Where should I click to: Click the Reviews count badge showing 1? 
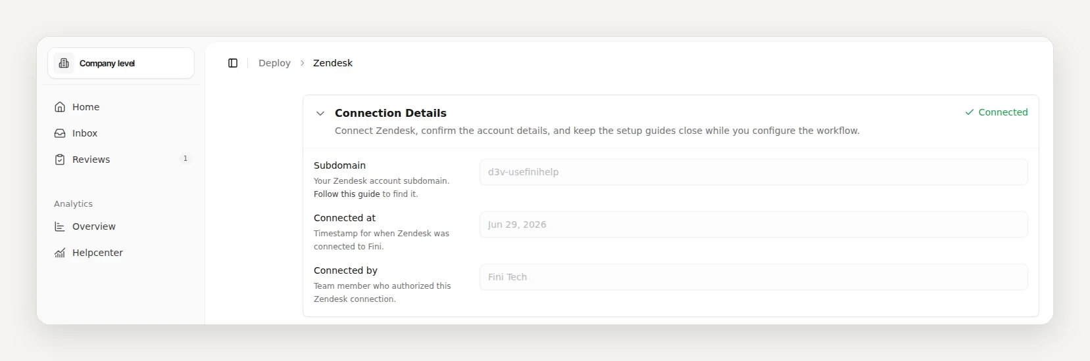pos(185,159)
